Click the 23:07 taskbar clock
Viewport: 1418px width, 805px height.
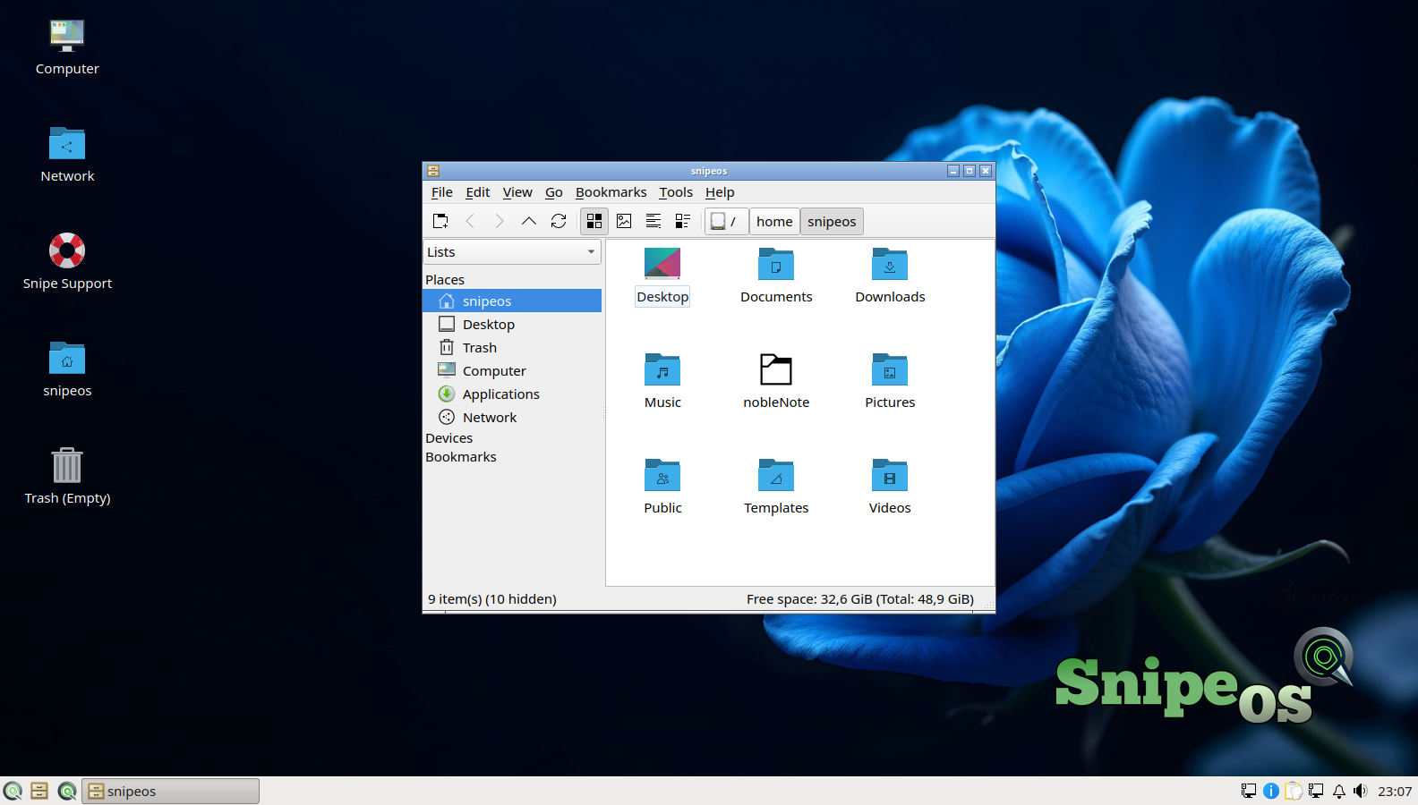point(1395,791)
